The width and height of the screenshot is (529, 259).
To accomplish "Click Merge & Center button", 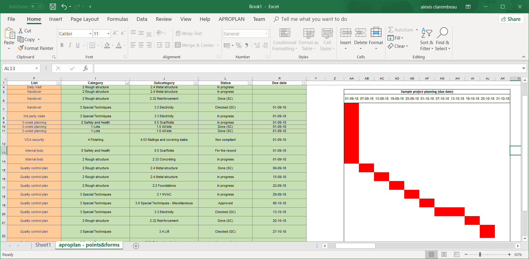I will point(195,45).
